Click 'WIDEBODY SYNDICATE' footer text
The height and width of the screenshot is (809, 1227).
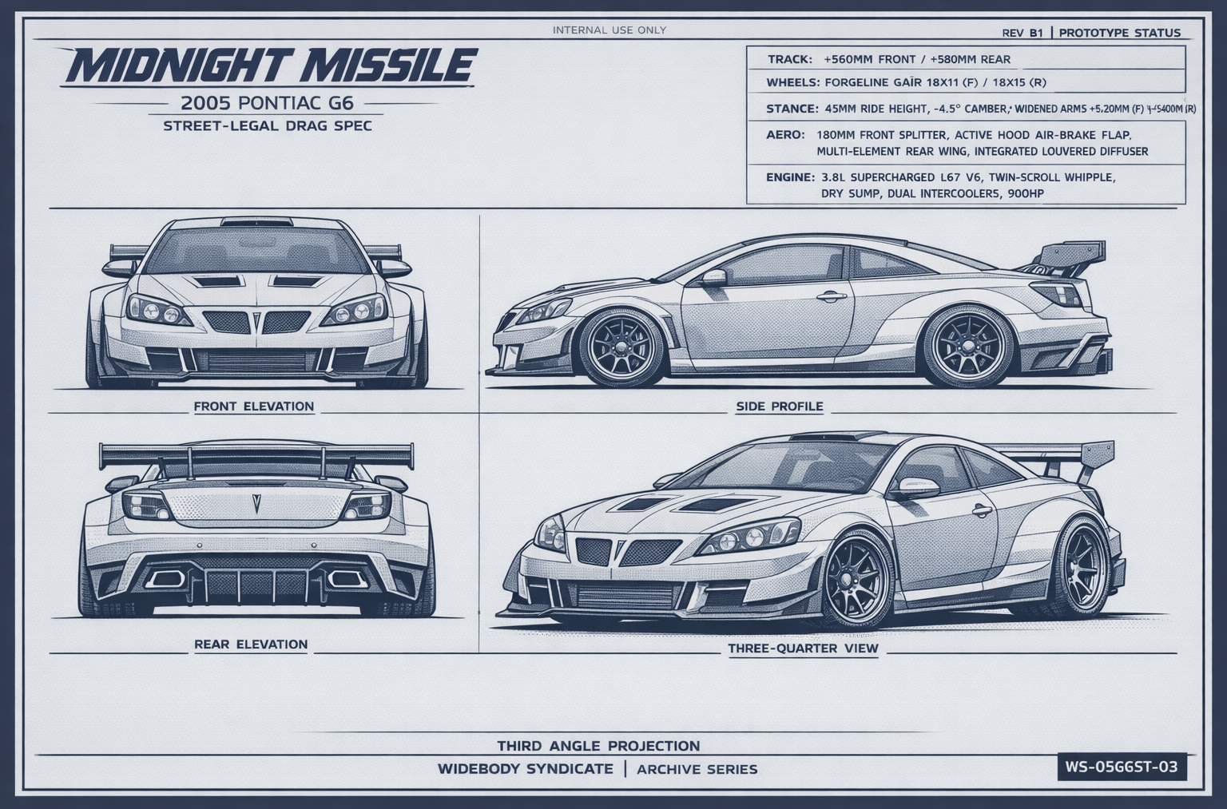coord(525,769)
